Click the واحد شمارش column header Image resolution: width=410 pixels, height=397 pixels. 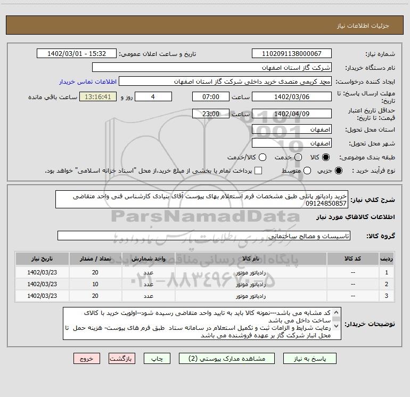[148, 259]
